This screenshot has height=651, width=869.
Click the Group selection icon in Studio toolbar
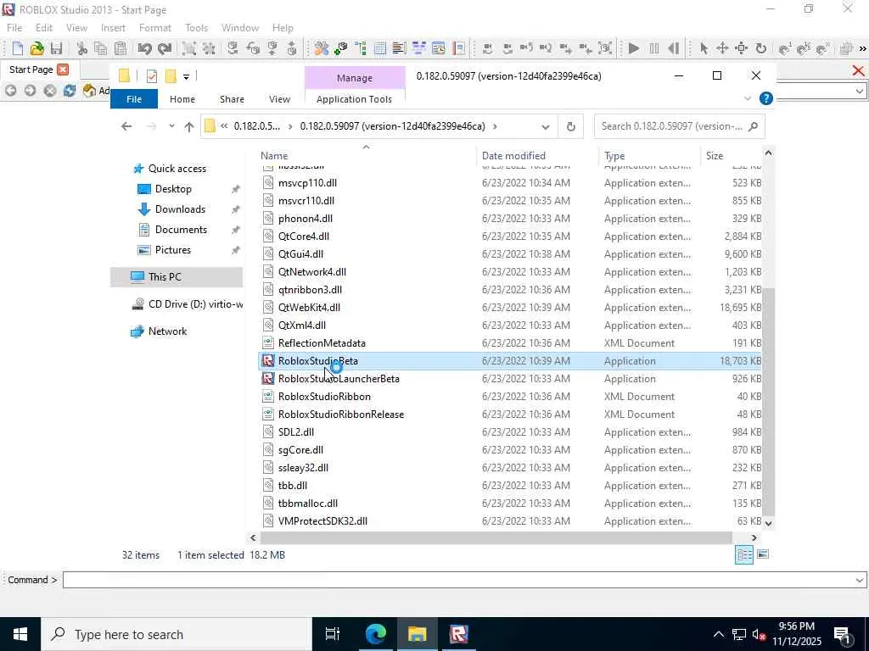coord(189,48)
